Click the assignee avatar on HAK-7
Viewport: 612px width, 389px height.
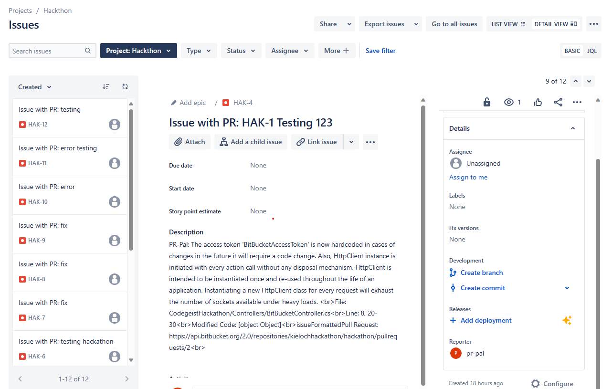click(x=115, y=318)
